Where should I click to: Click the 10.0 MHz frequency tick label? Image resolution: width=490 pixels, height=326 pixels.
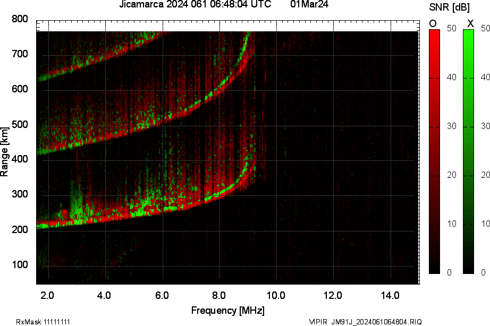click(276, 295)
